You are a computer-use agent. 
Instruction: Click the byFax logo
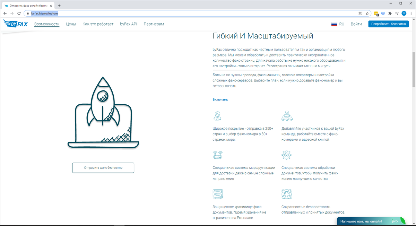pyautogui.click(x=15, y=24)
